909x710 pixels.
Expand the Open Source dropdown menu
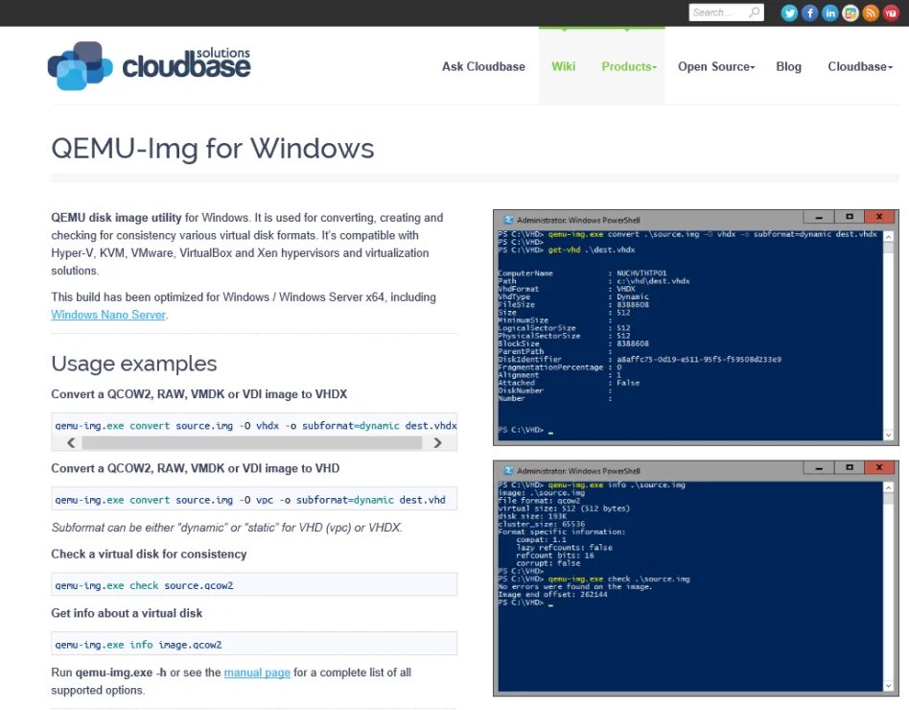(x=716, y=67)
